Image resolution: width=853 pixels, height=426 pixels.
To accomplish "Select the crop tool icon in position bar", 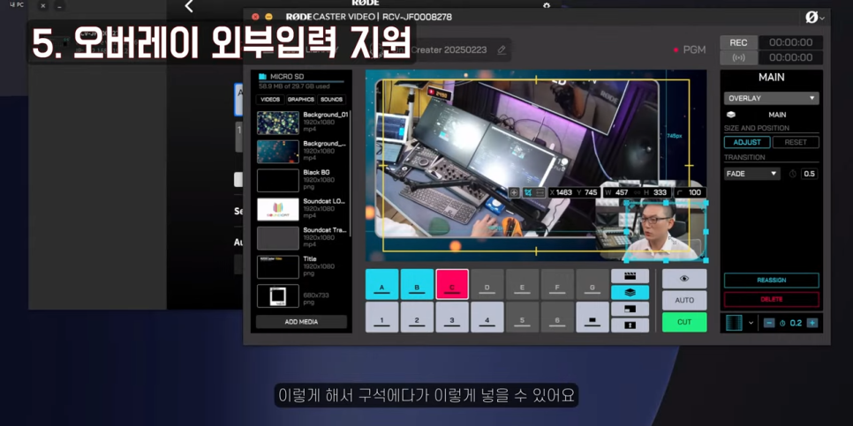I will pos(528,192).
